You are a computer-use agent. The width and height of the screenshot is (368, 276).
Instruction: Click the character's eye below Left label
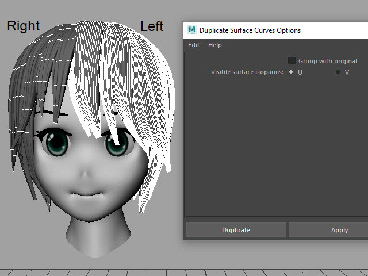point(117,145)
